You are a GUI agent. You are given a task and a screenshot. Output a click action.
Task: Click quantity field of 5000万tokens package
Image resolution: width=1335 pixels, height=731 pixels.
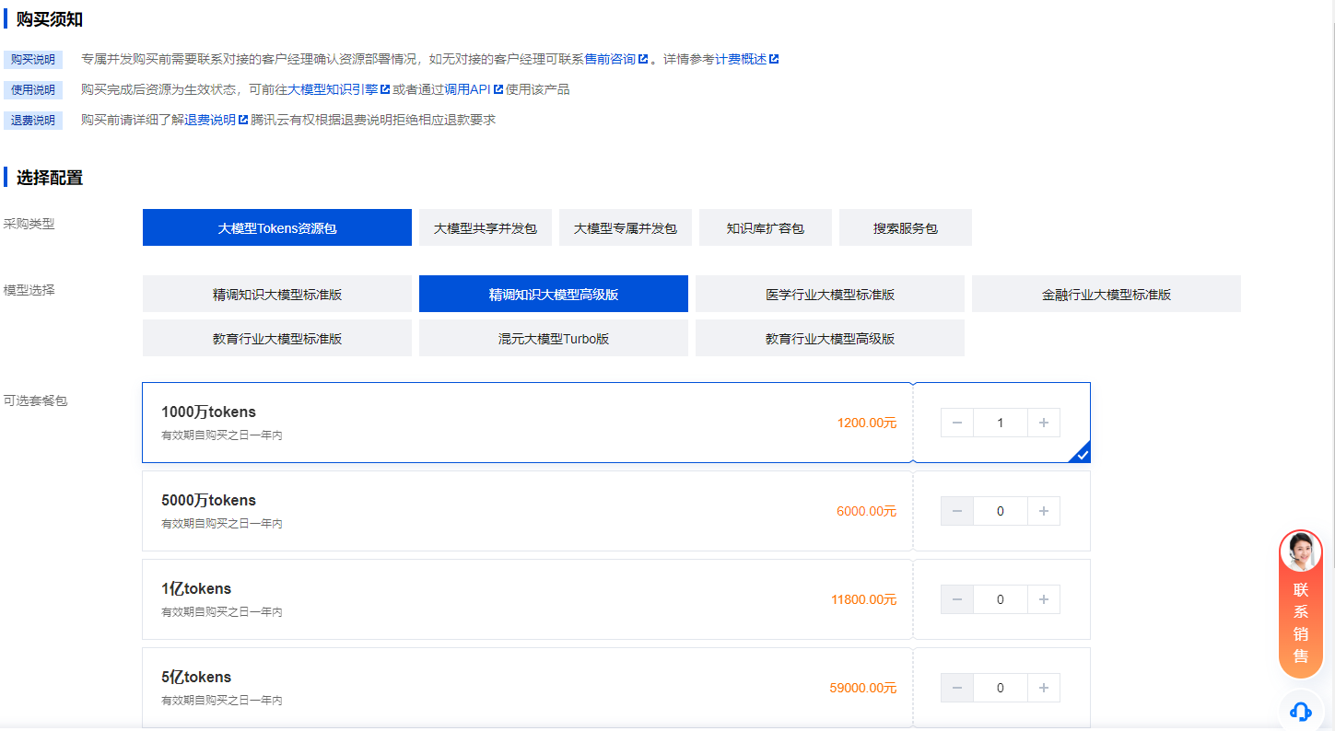click(1001, 511)
